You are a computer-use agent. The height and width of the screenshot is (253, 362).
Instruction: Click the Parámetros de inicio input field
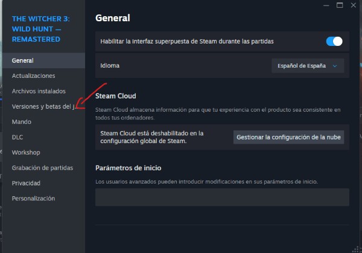click(222, 197)
